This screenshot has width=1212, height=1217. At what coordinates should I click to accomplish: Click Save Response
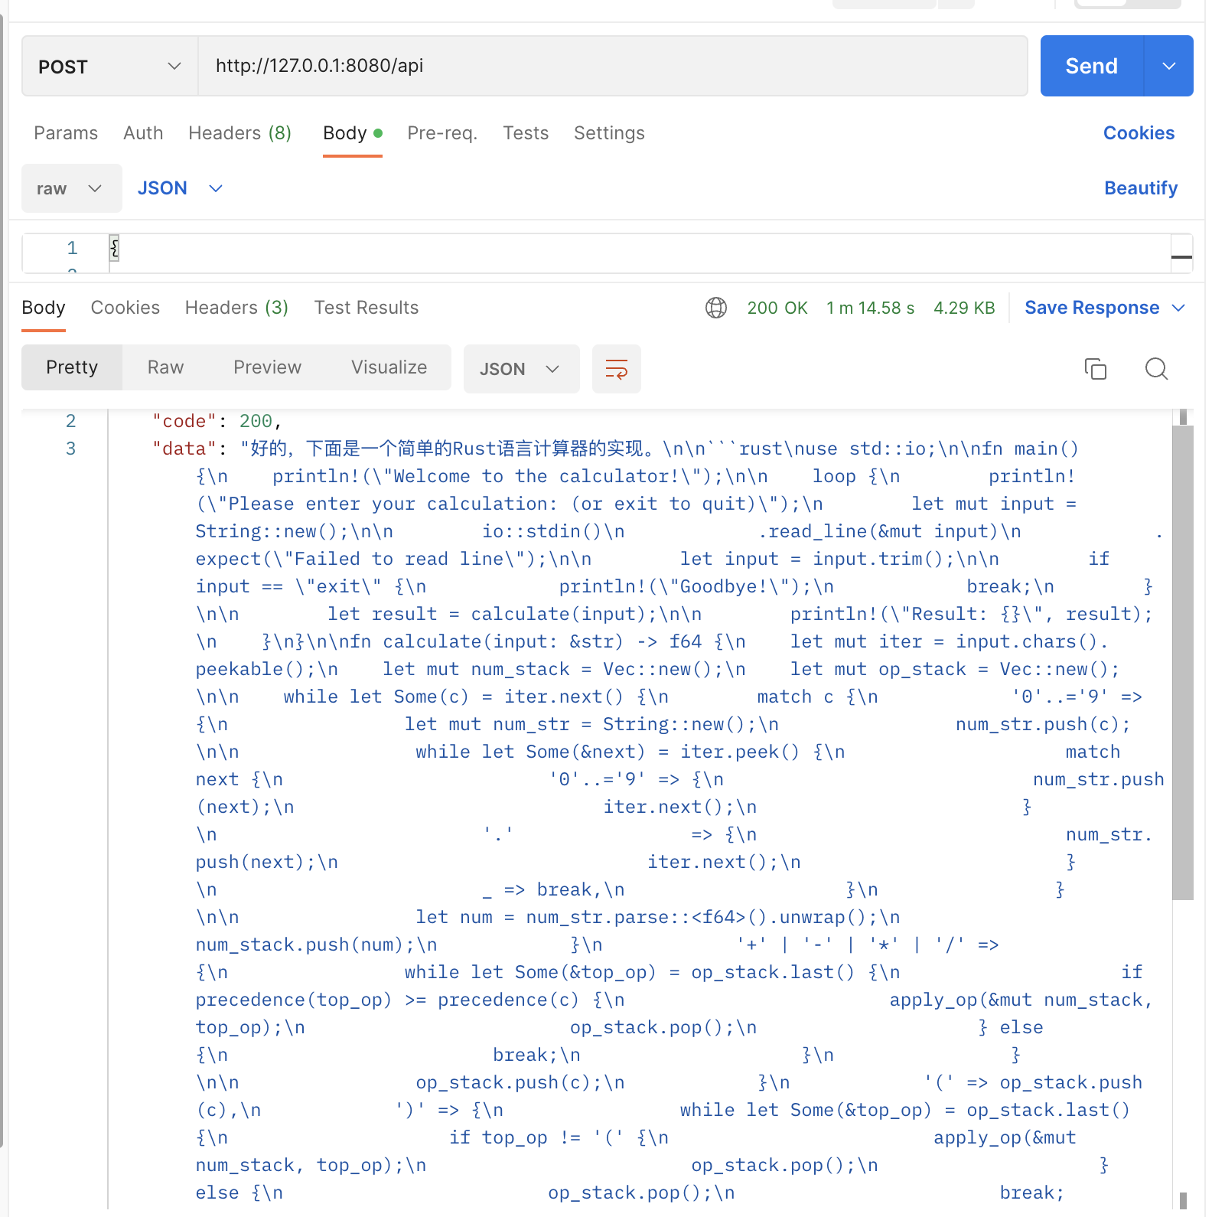[x=1092, y=308]
